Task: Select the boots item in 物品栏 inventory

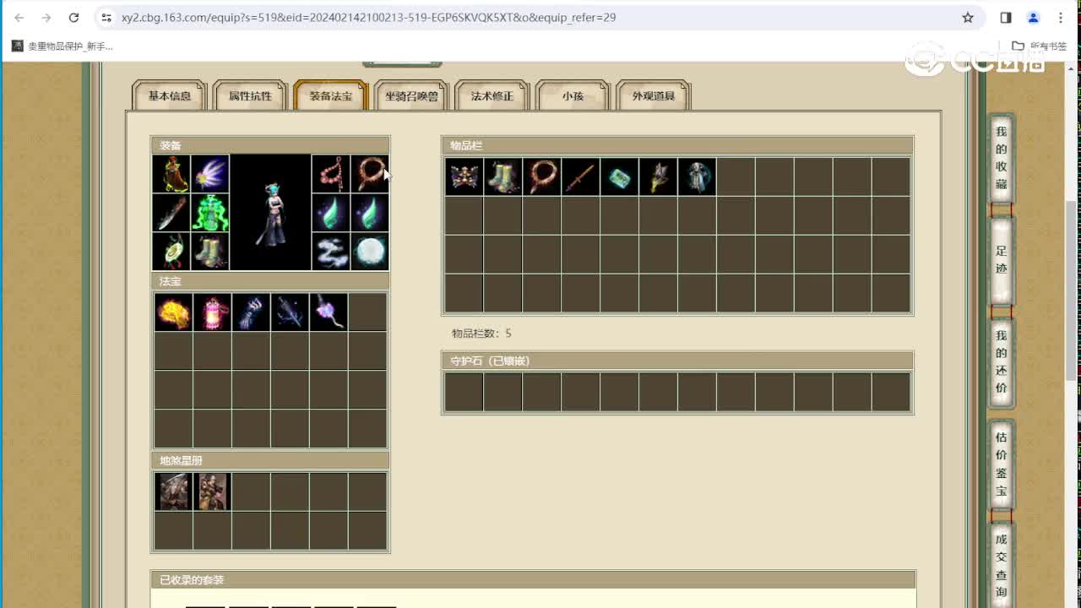Action: (502, 177)
